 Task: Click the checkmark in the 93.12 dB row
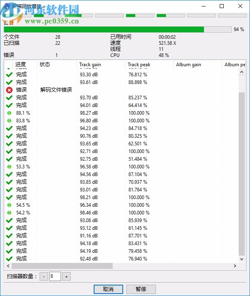pyautogui.click(x=9, y=228)
